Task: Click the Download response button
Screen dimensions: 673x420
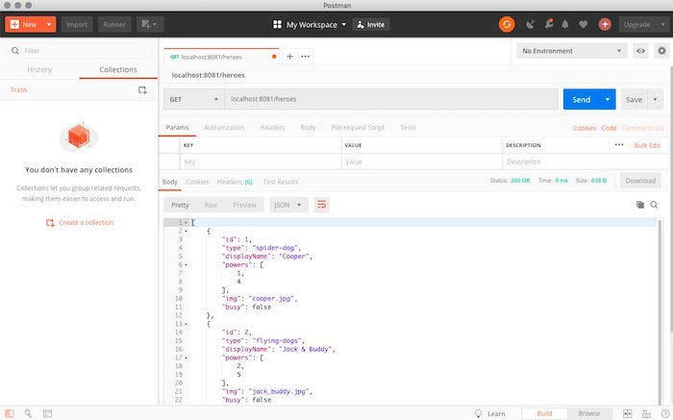Action: click(640, 181)
